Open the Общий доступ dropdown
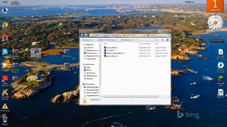The height and width of the screenshot is (127, 227). (x=128, y=40)
